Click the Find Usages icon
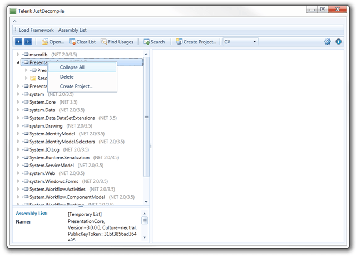The height and width of the screenshot is (257, 356). 104,42
